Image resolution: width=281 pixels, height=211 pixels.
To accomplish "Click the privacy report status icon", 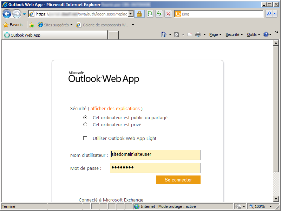I will pos(238,206).
